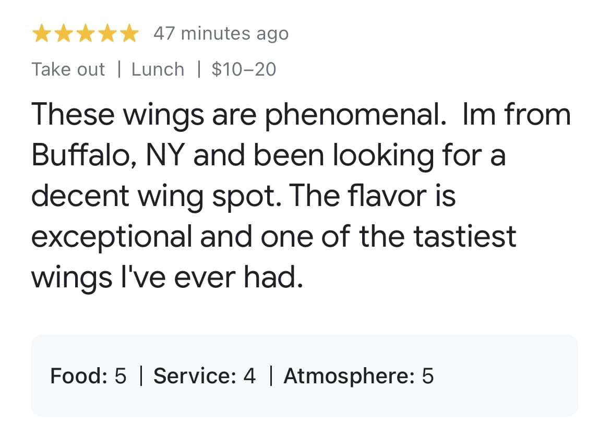
Task: Select the 'Take out' tag
Action: (x=68, y=69)
